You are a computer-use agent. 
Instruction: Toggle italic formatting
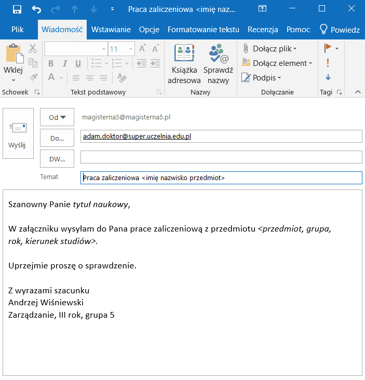click(65, 63)
